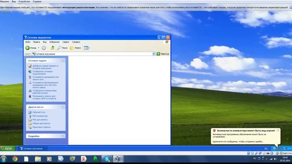Open Мои документы from Другие места

(x=40, y=120)
